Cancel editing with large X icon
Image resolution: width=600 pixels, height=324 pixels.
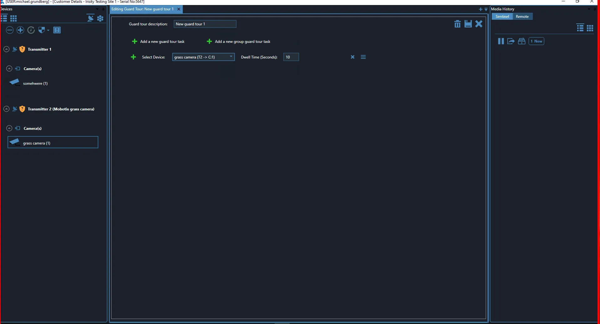click(479, 24)
